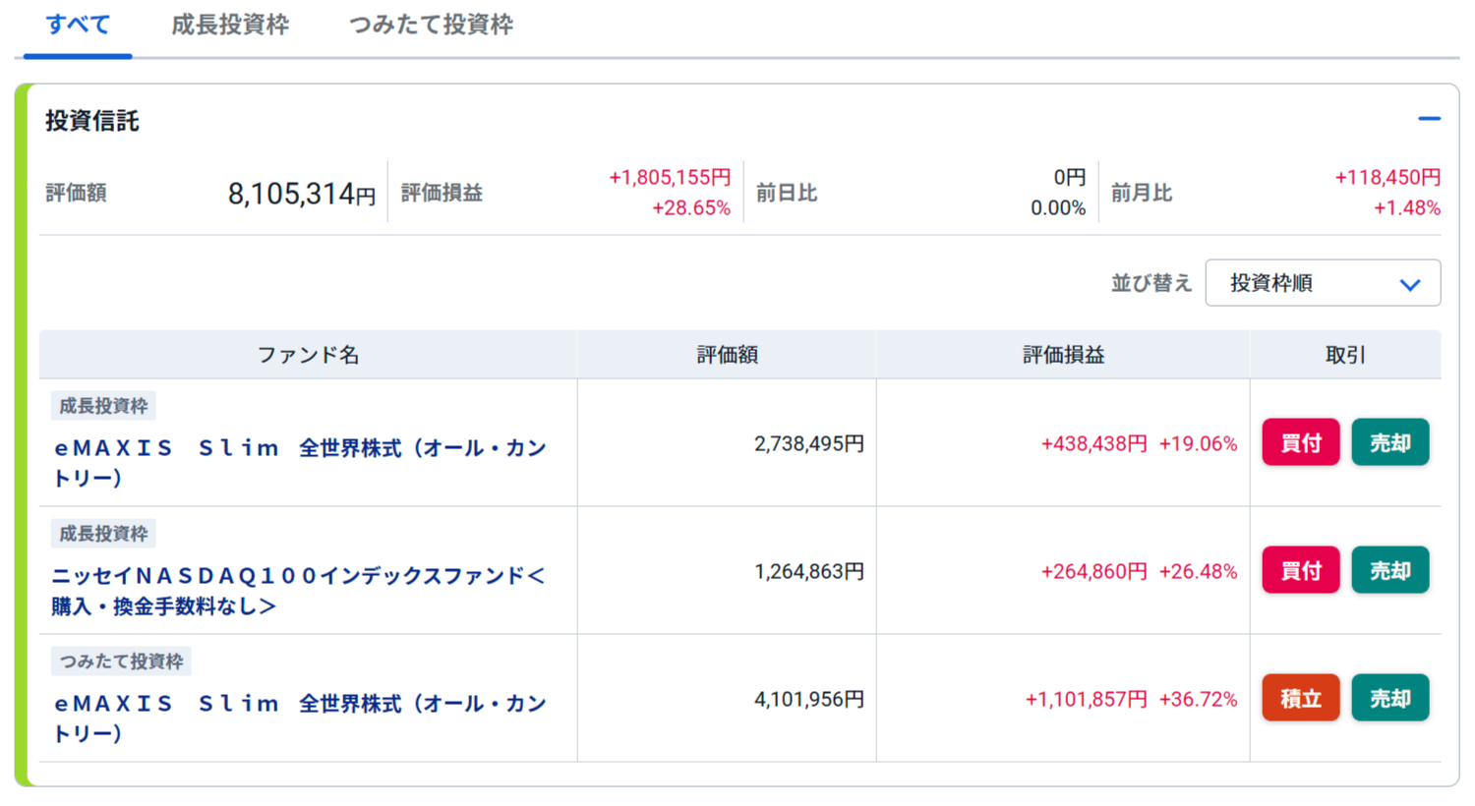This screenshot has width=1475, height=806.
Task: Click the 評価損益 column header
Action: pyautogui.click(x=1063, y=355)
